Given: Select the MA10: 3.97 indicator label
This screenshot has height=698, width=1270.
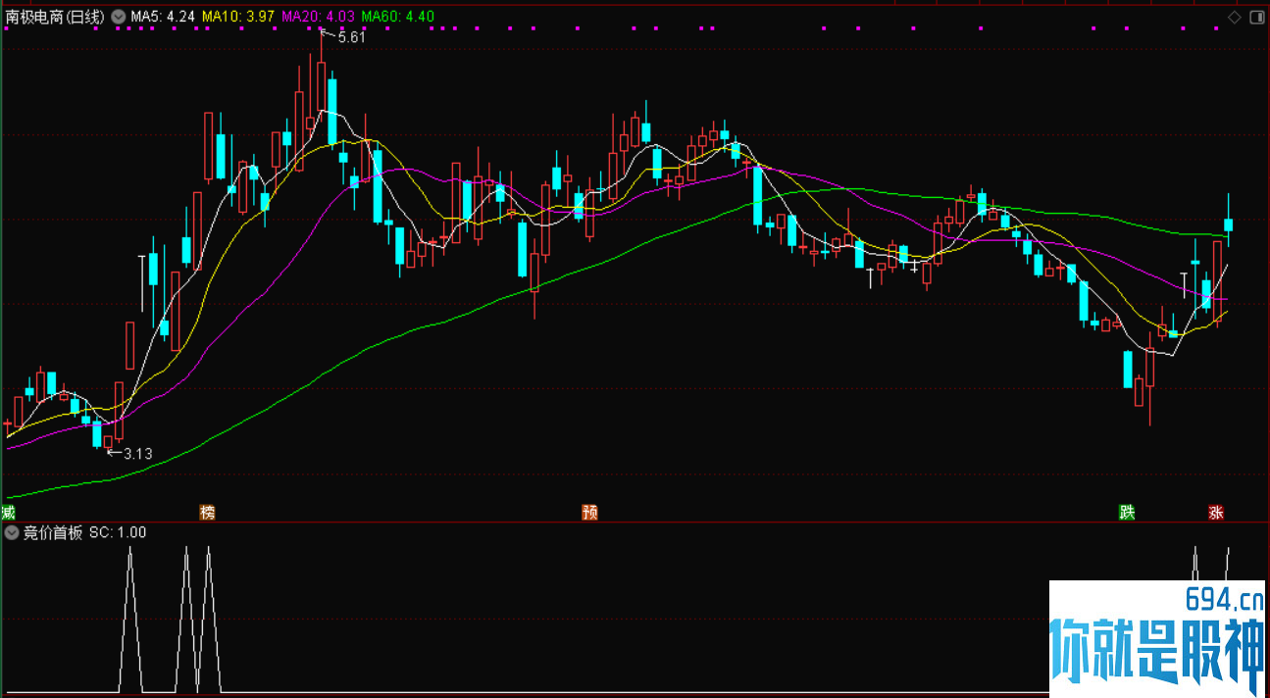Looking at the screenshot, I should (x=238, y=17).
